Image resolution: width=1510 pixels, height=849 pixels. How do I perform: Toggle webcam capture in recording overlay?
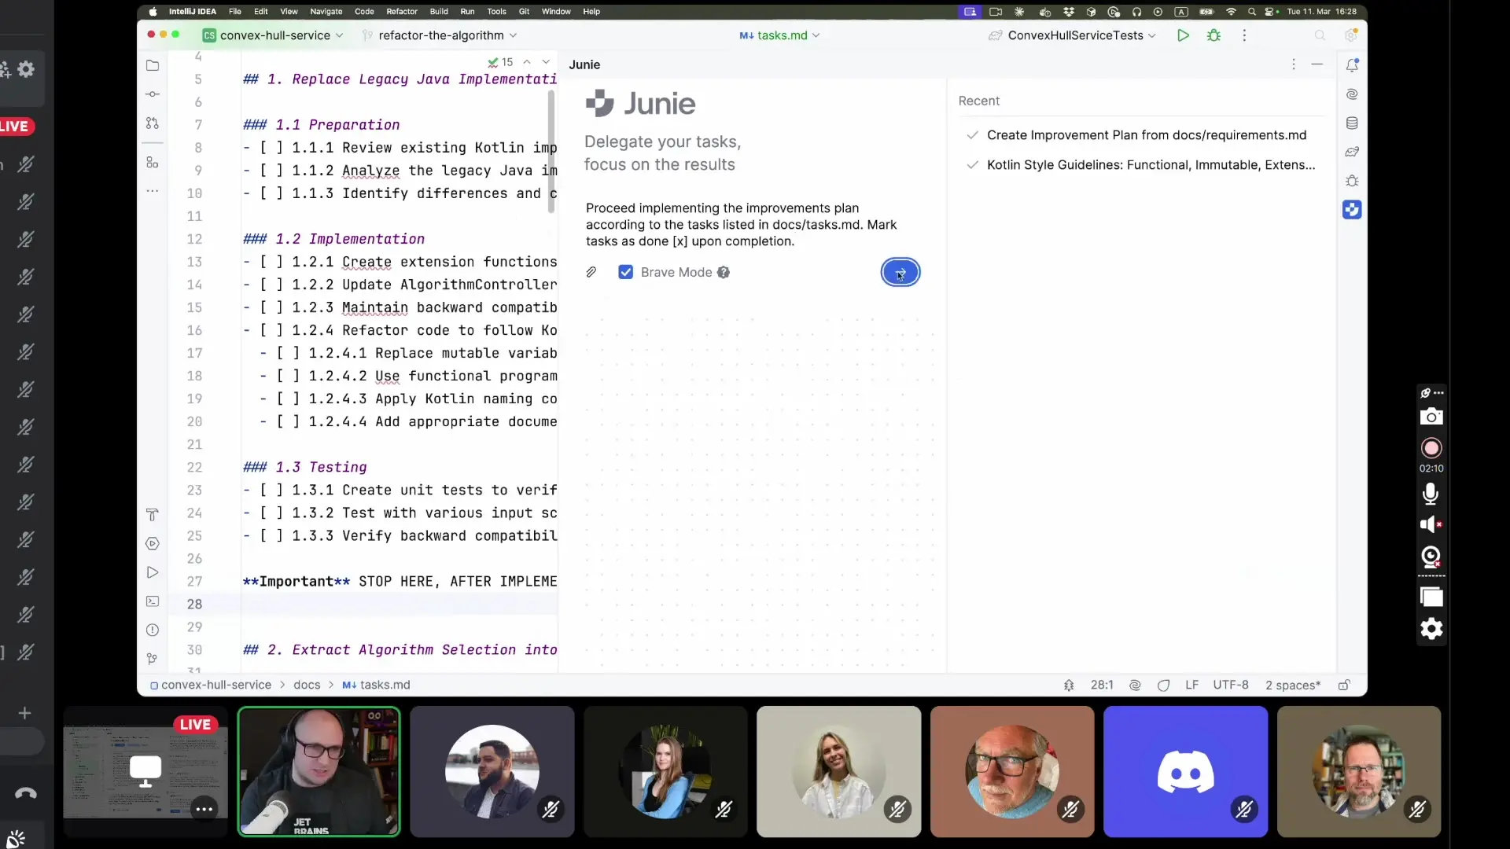(1431, 557)
